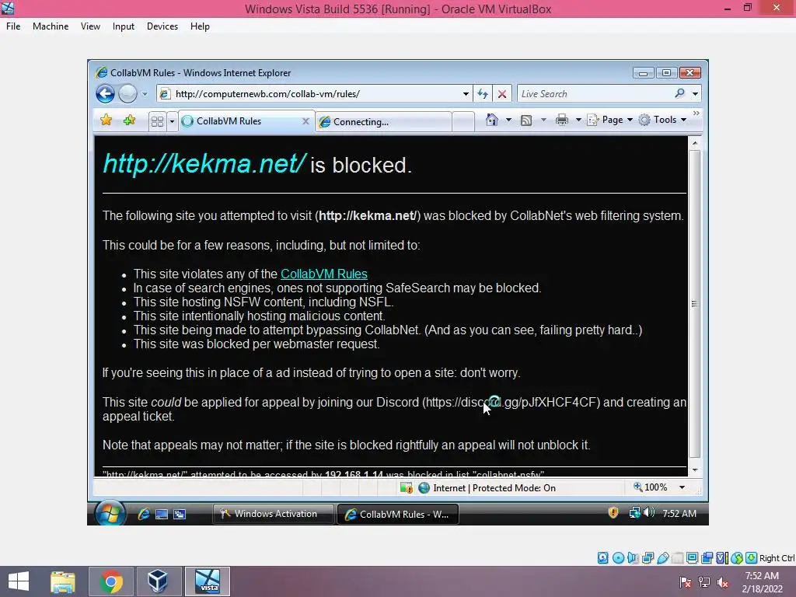Expand the zoom level dropdown arrow
Viewport: 796px width, 597px height.
[682, 487]
